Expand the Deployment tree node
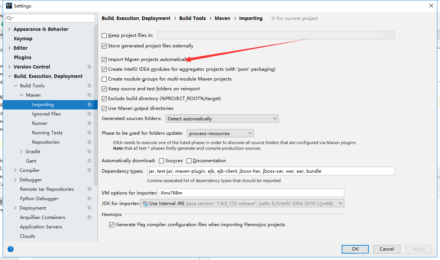The height and width of the screenshot is (260, 440). [x=15, y=208]
